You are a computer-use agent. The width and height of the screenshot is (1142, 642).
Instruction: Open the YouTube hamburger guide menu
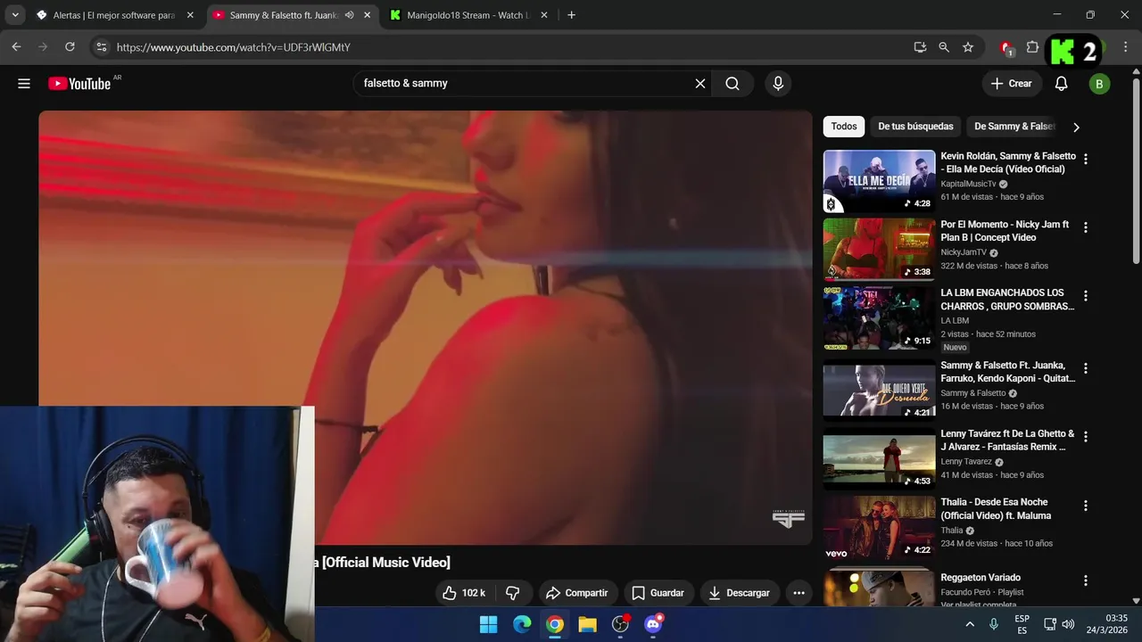tap(24, 84)
